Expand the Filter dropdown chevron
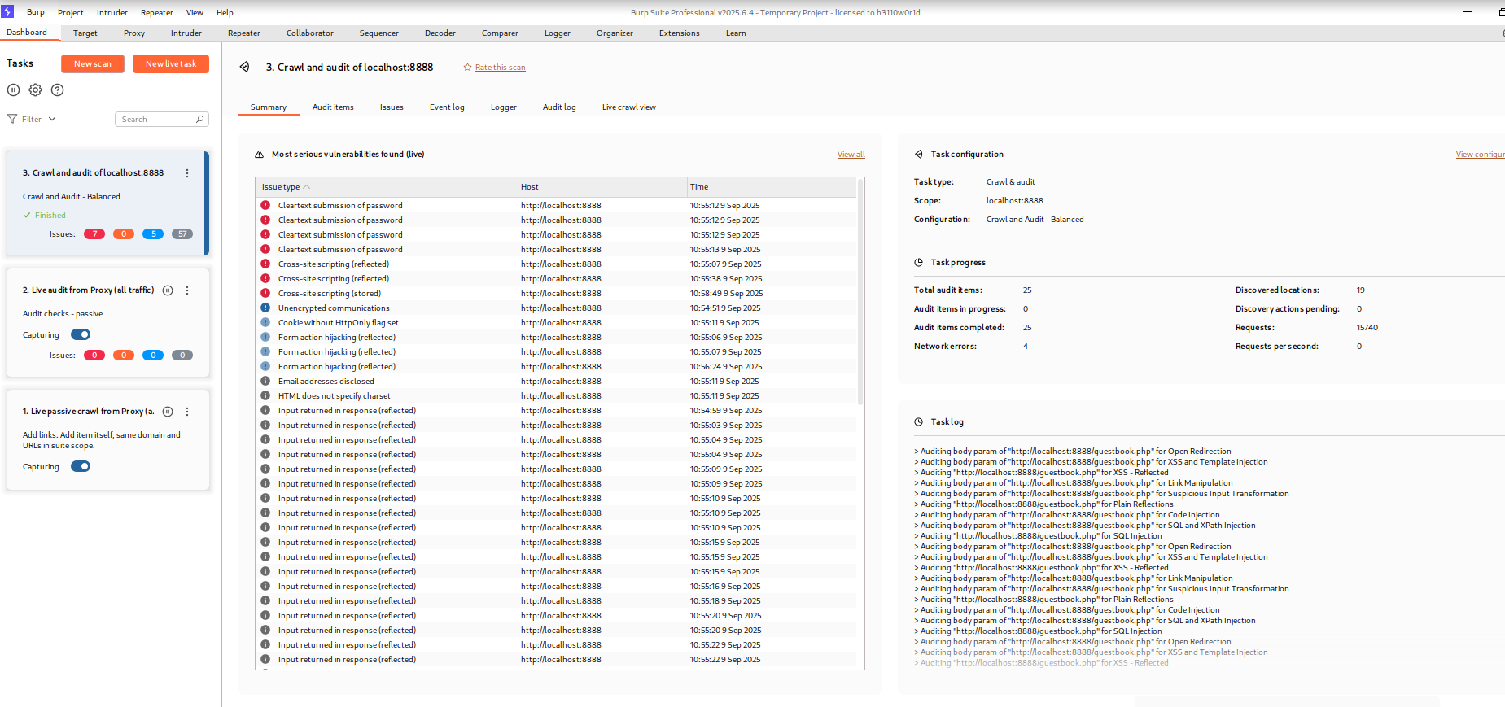The width and height of the screenshot is (1505, 707). (52, 119)
